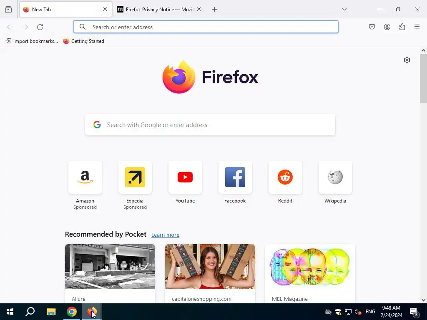Open the OneDrive tray icon
This screenshot has width=427, height=320.
coord(328,312)
